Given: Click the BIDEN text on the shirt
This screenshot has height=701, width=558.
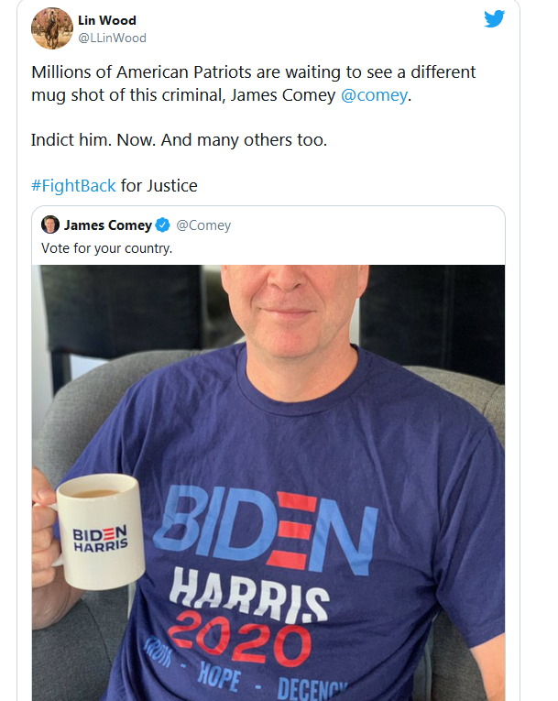Looking at the screenshot, I should coord(267,528).
